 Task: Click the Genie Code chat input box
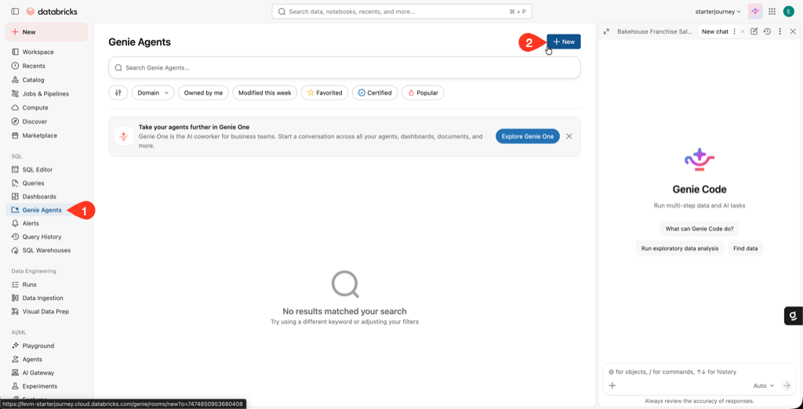[x=699, y=372]
